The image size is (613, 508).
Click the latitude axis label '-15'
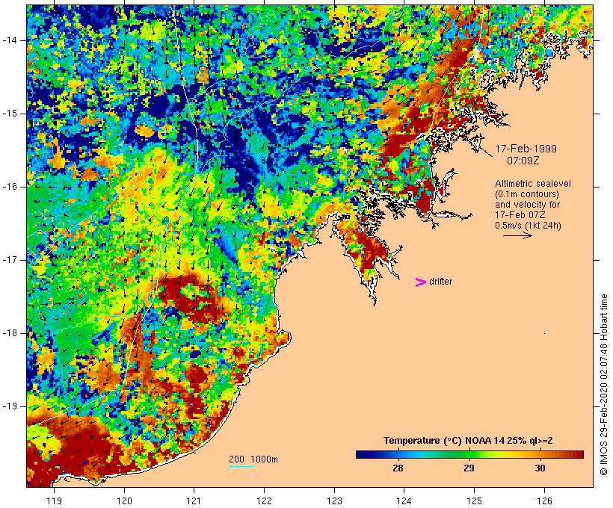(10, 114)
